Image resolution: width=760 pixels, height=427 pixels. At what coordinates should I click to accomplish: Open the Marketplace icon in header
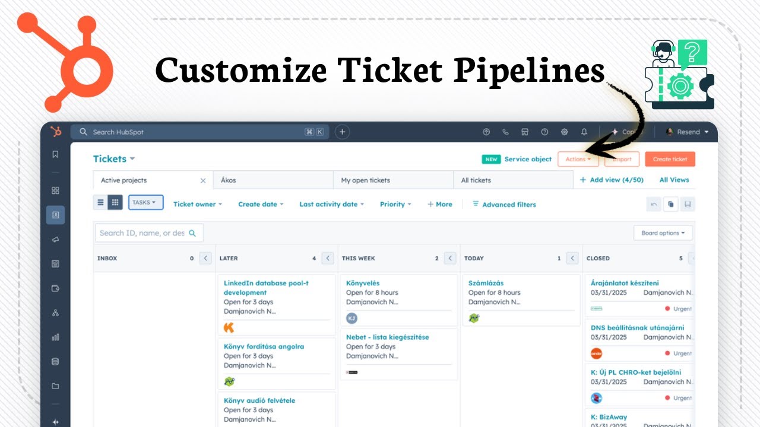click(525, 132)
